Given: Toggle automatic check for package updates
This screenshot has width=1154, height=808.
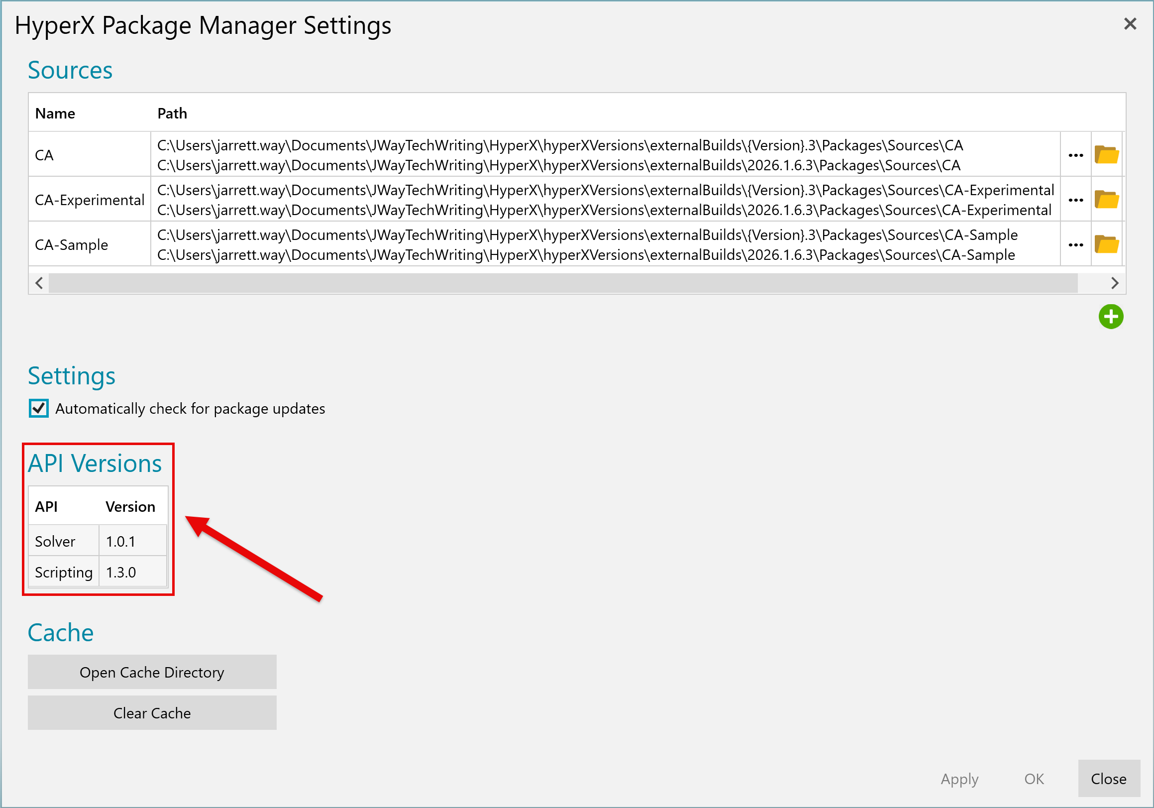Looking at the screenshot, I should (39, 408).
